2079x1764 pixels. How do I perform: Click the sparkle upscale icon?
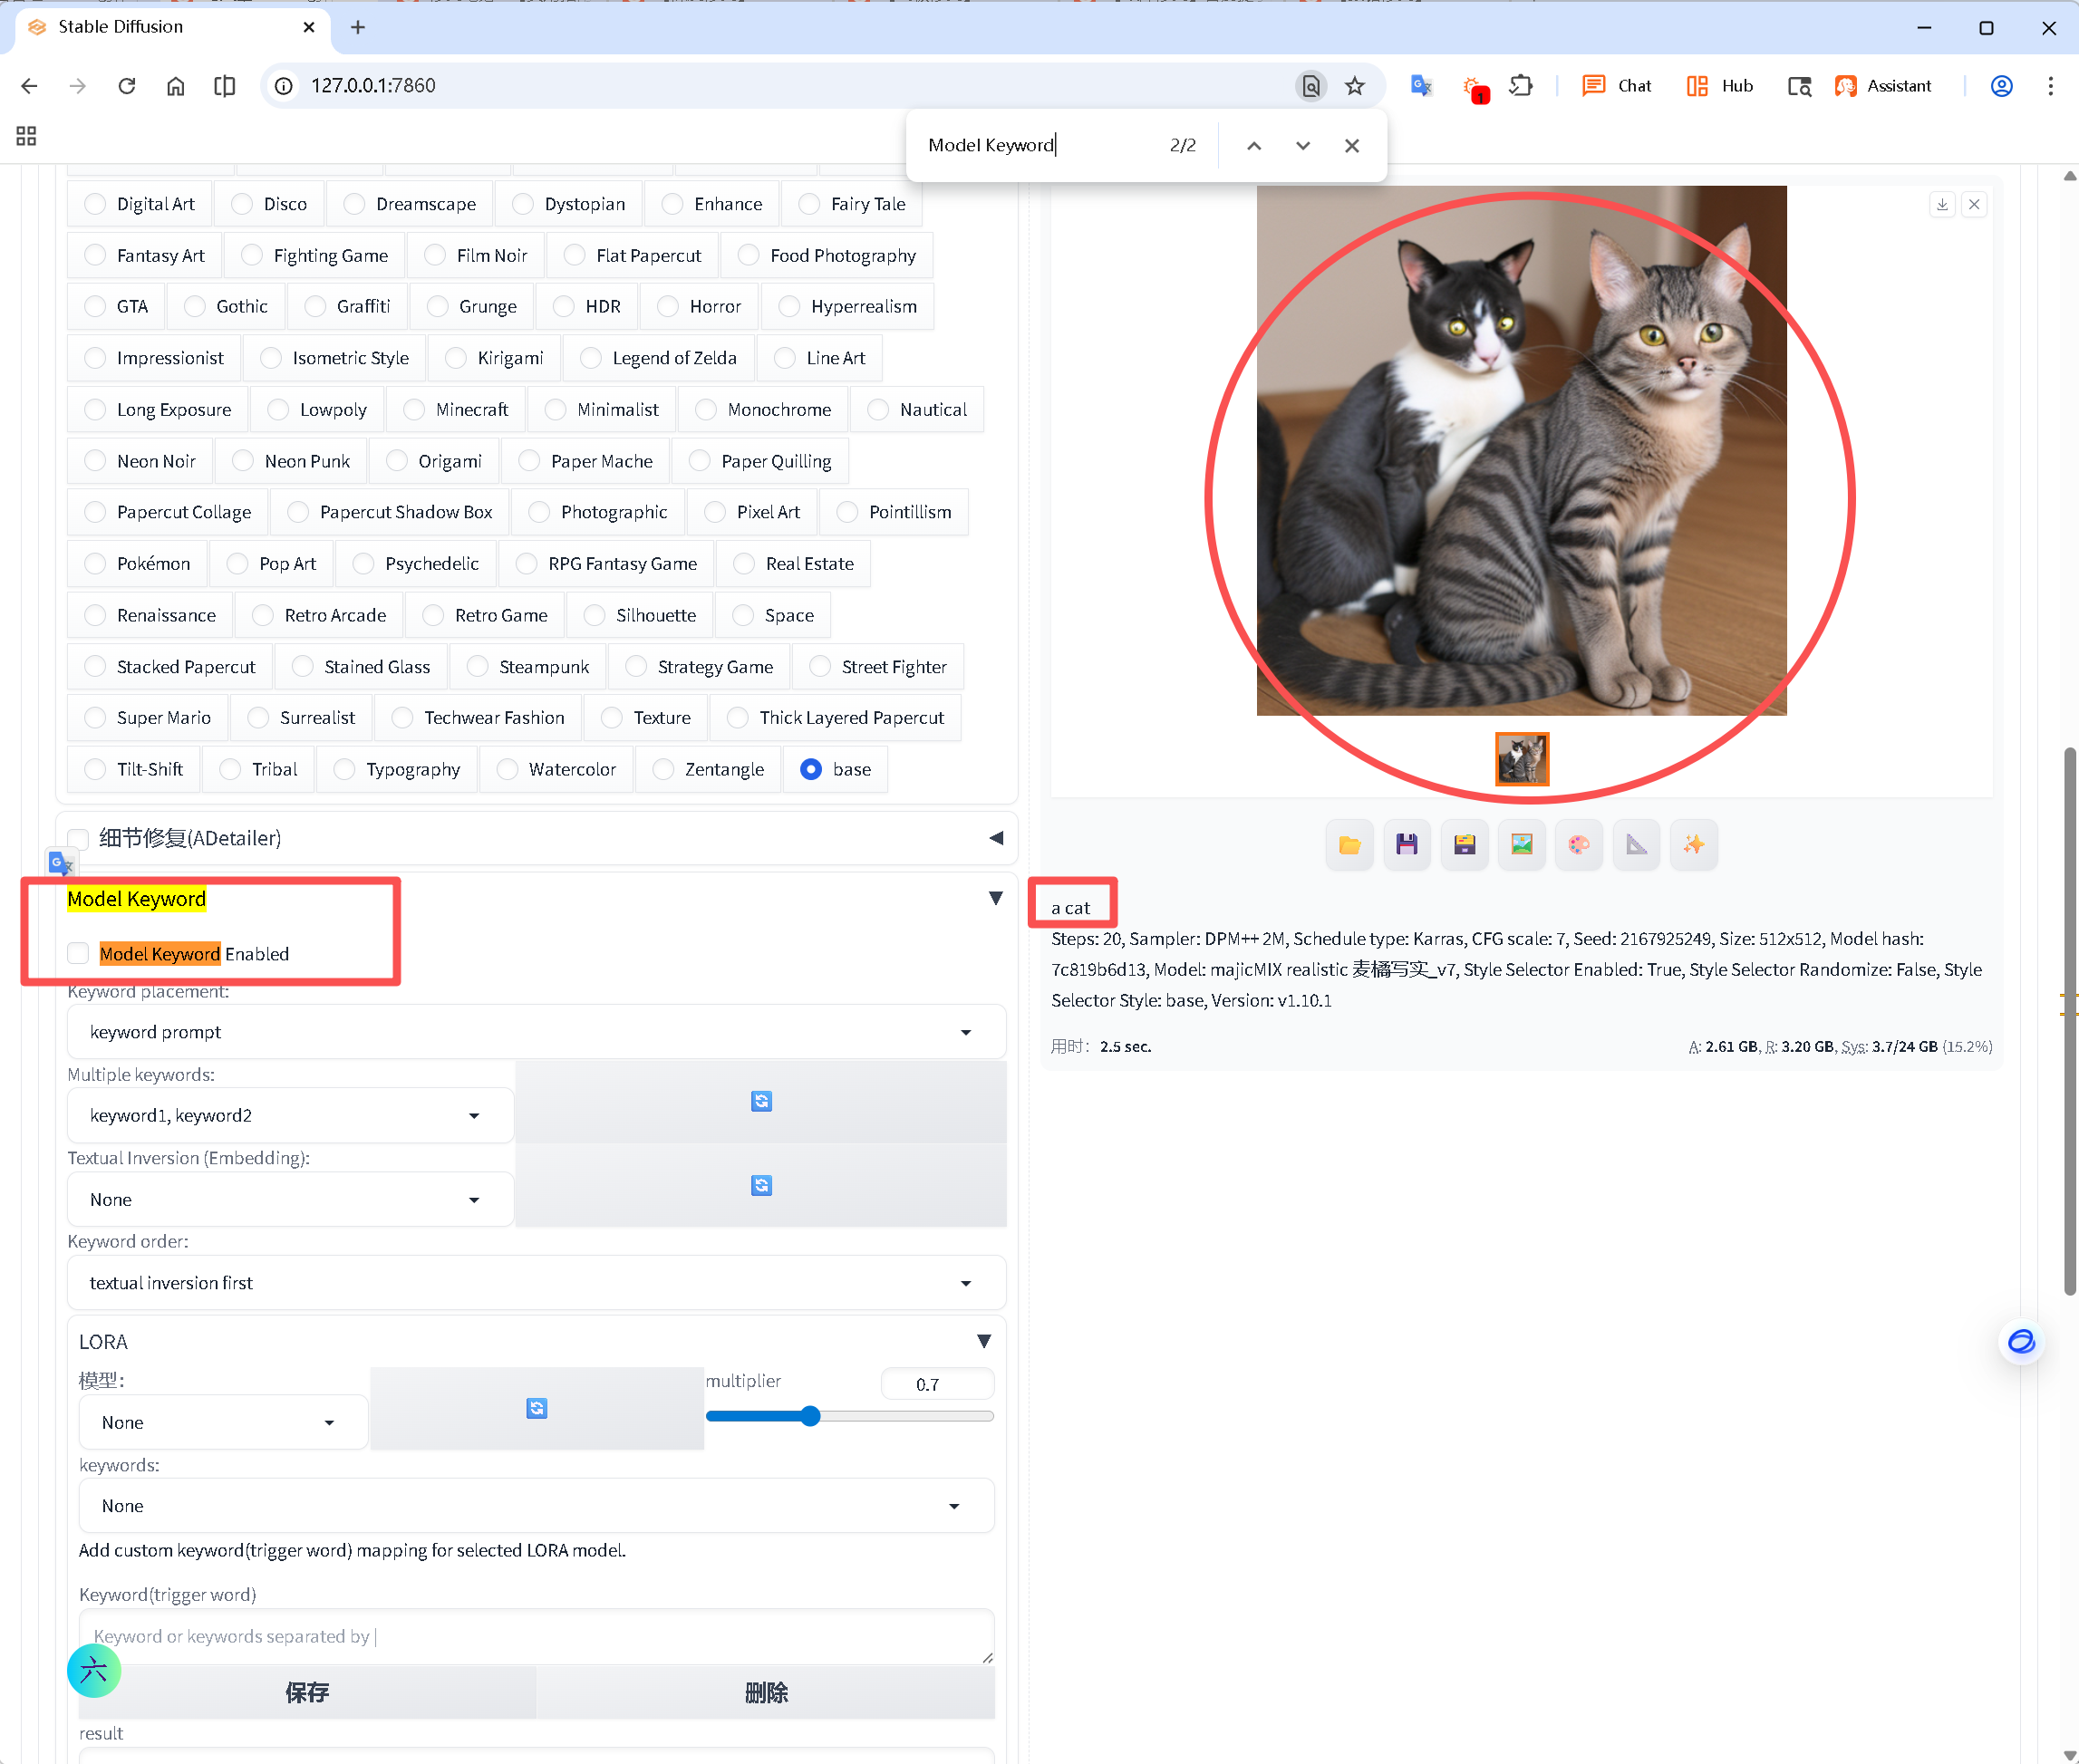(x=1694, y=845)
